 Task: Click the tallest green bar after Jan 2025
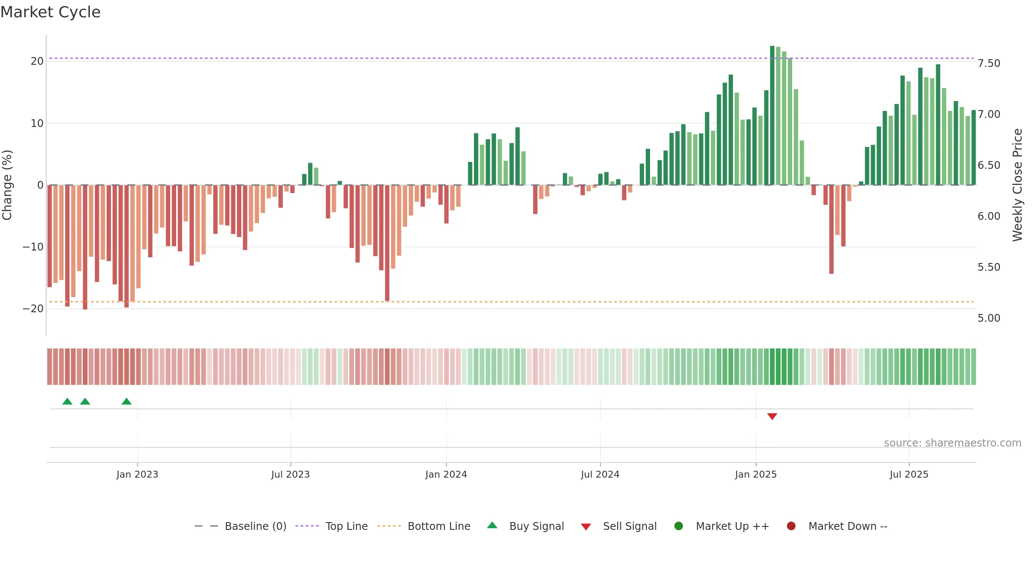pyautogui.click(x=772, y=115)
